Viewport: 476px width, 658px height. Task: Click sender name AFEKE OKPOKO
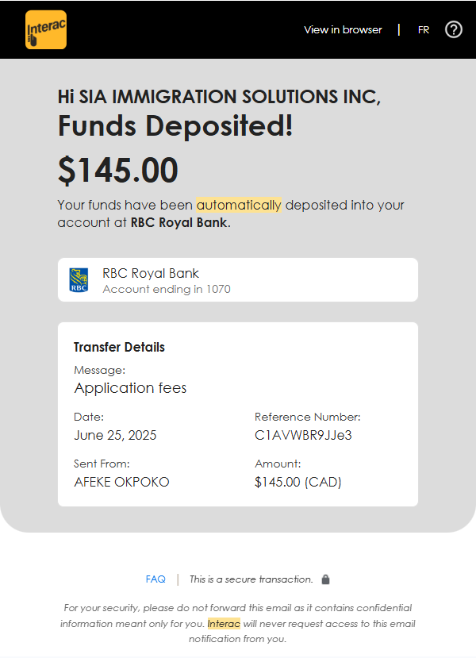121,482
